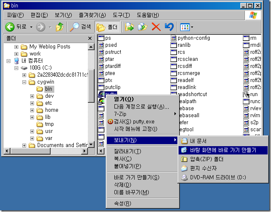Choose 복사(C) in context menu
The image size is (271, 212).
[x=143, y=159]
